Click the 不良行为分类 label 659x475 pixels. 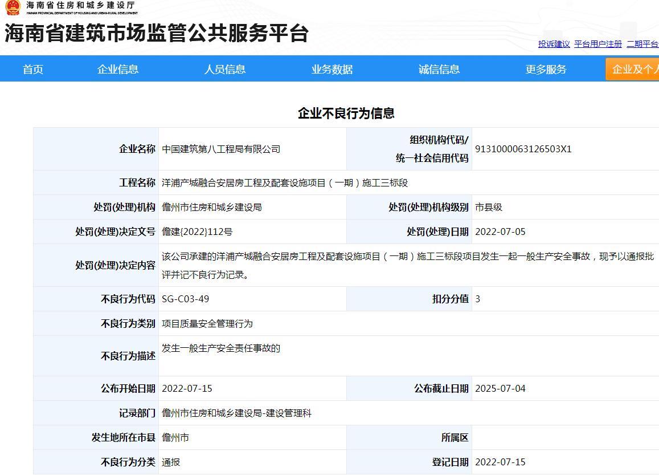tap(128, 462)
